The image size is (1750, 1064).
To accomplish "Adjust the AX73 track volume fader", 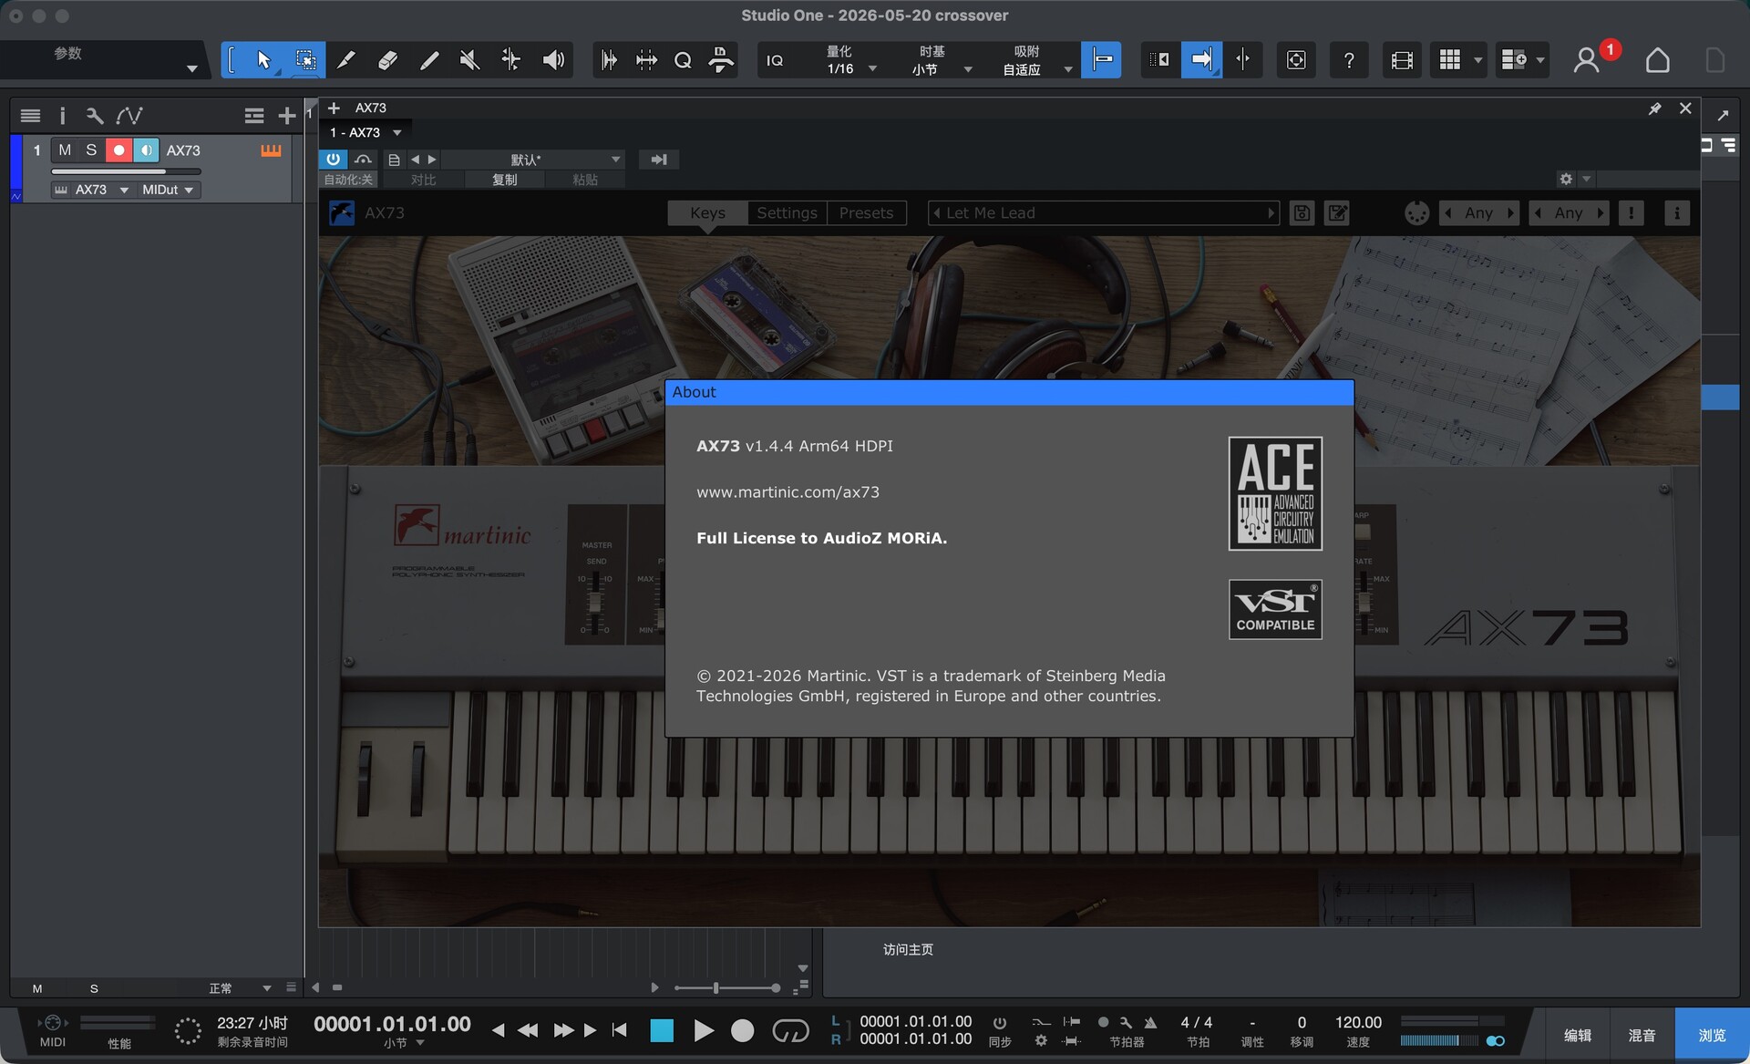I will (126, 171).
